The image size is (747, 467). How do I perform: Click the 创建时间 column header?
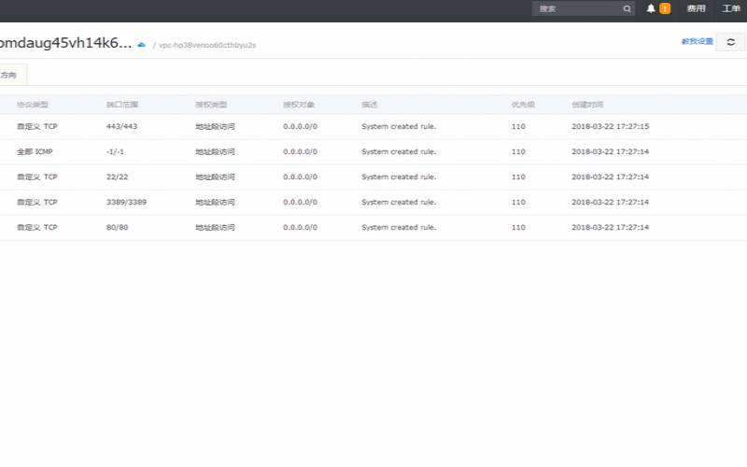(x=587, y=105)
